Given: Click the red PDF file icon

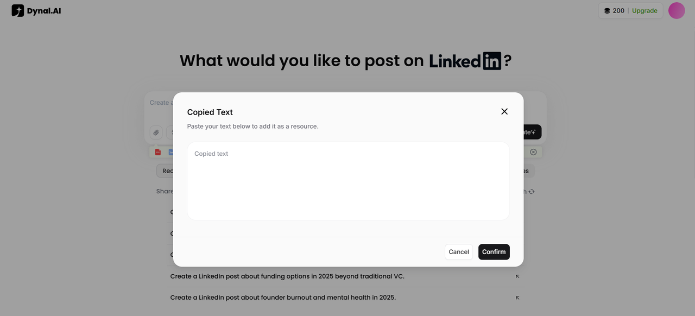Looking at the screenshot, I should coord(158,152).
